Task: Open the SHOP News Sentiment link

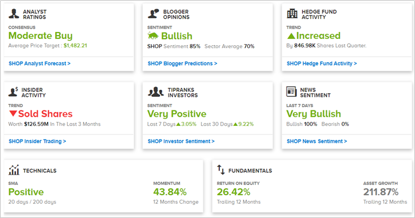Action: click(x=316, y=141)
